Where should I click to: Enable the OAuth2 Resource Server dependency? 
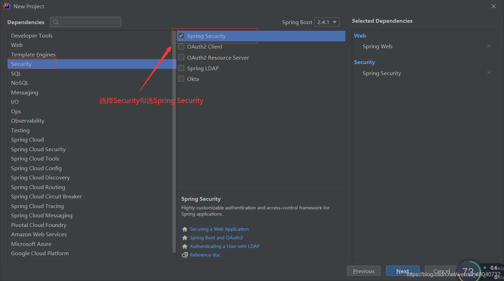point(181,57)
